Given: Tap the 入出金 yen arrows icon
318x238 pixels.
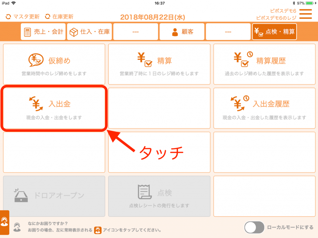Looking at the screenshot, I should tap(36, 104).
